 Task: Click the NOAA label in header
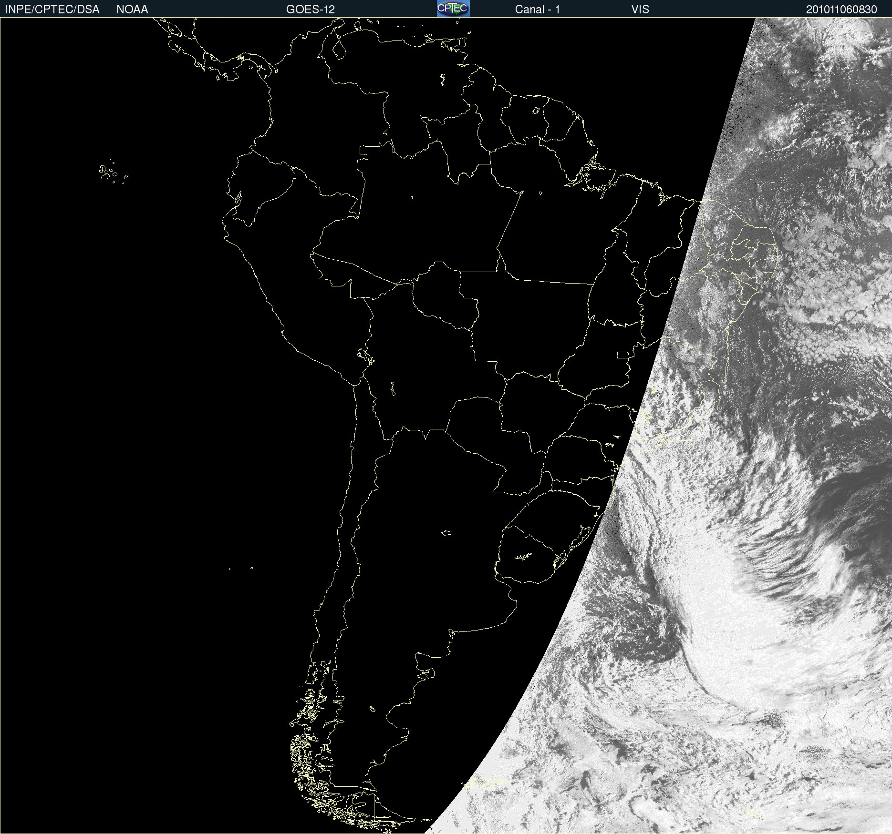(x=132, y=10)
